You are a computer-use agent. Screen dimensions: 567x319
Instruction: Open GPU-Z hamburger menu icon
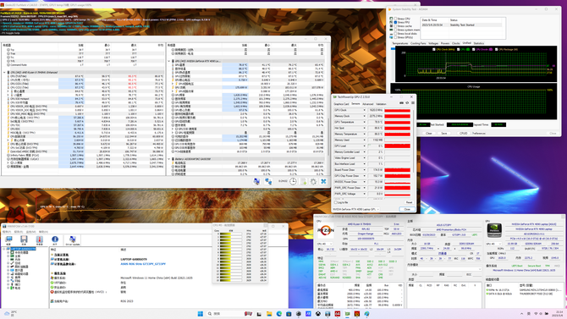(413, 103)
